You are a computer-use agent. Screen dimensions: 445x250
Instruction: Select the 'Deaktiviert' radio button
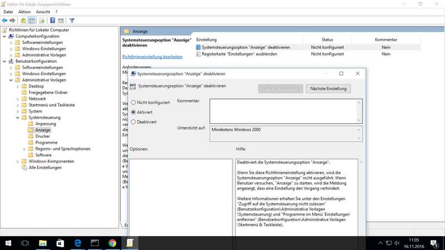(133, 122)
